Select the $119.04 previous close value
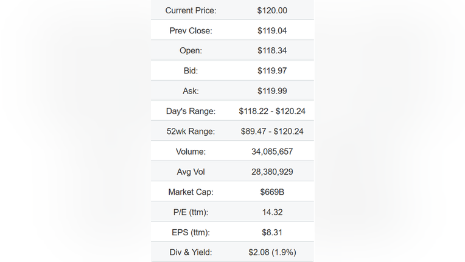 (272, 31)
